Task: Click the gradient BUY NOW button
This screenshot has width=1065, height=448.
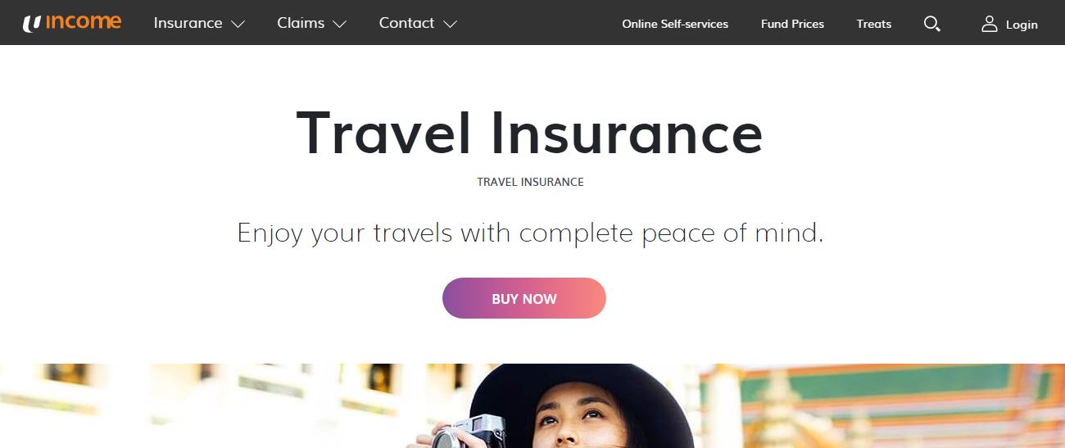Action: coord(524,298)
